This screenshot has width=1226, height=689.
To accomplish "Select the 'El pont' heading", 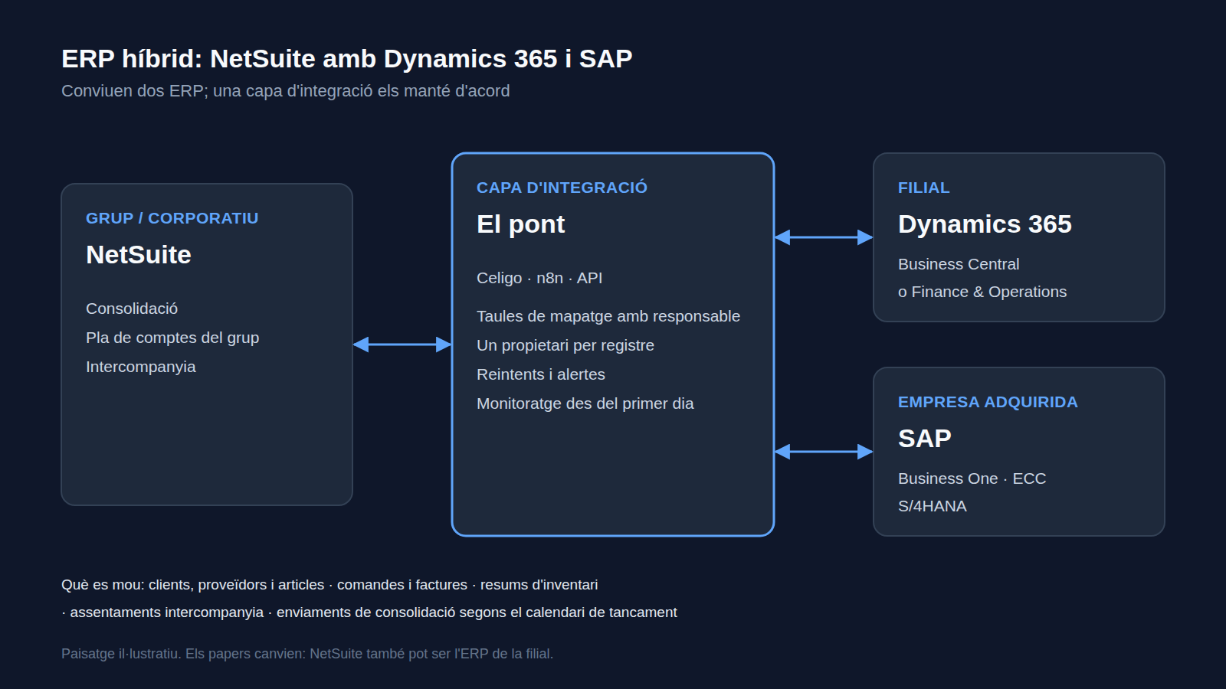I will click(x=520, y=224).
